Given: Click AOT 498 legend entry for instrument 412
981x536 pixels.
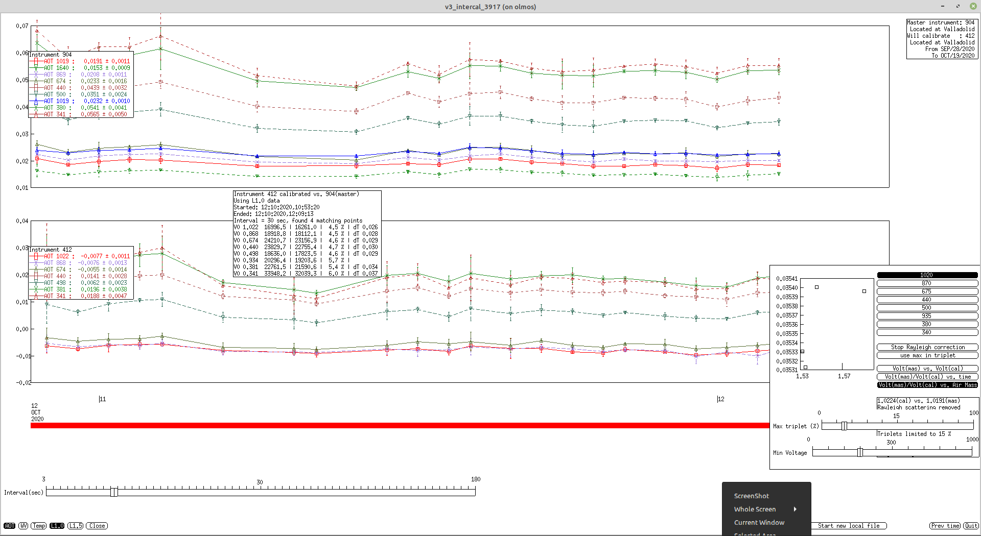Looking at the screenshot, I should (81, 283).
